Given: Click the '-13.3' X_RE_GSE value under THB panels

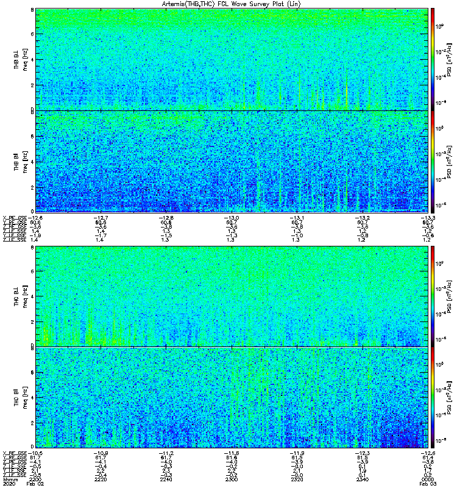Looking at the screenshot, I should [428, 218].
